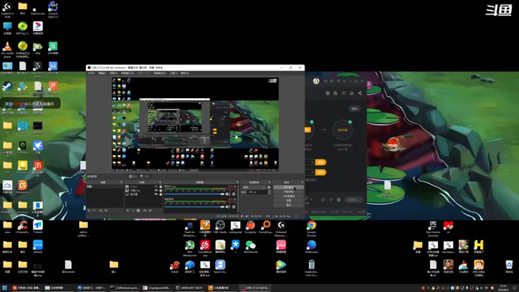Open Epic Games Launcher shortcut

click(433, 228)
